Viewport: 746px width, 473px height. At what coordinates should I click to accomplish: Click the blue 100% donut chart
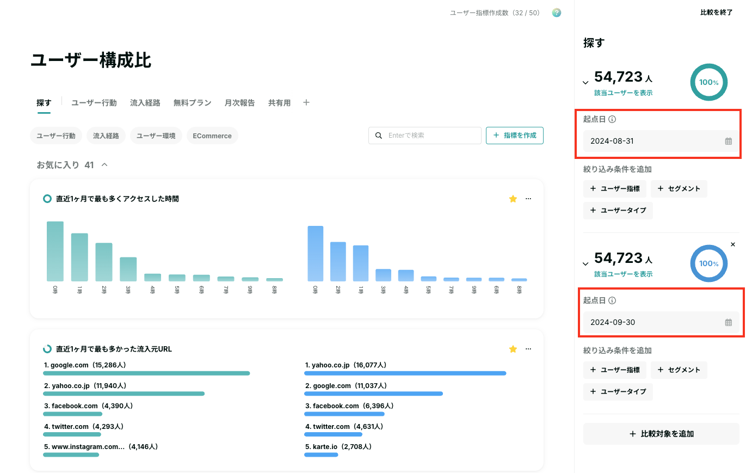tap(709, 263)
